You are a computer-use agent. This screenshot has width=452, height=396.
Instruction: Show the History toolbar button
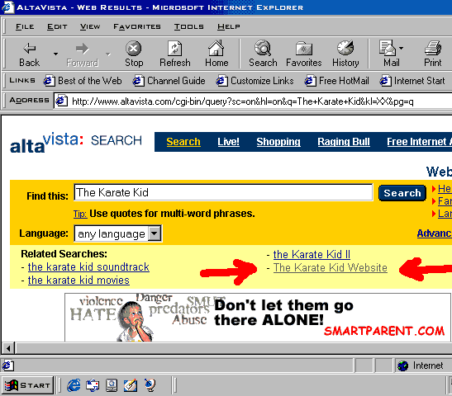point(345,54)
